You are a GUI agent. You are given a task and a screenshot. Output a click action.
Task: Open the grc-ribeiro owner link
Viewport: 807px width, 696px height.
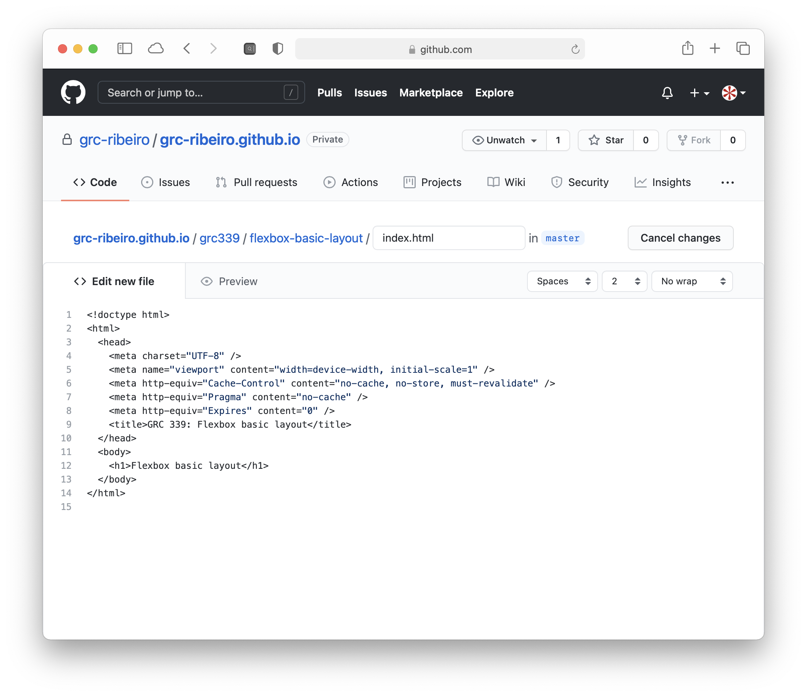(x=114, y=140)
